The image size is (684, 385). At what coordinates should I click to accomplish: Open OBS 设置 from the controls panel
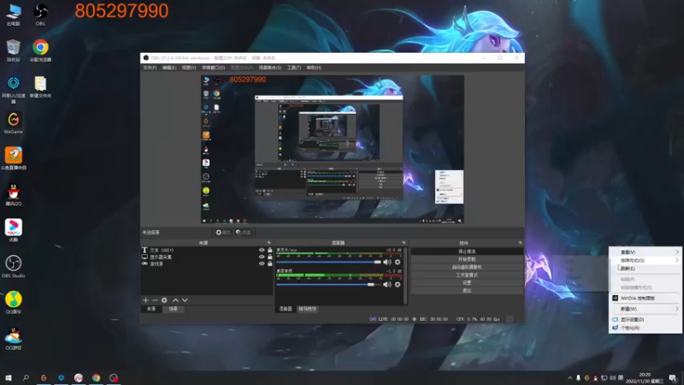[x=467, y=283]
